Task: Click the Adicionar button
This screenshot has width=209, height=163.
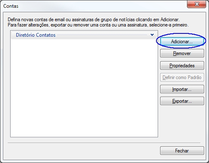Action: pos(182,42)
